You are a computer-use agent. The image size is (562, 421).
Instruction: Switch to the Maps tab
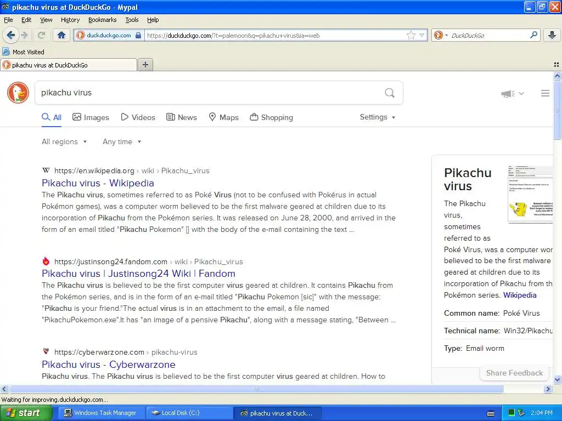point(224,117)
